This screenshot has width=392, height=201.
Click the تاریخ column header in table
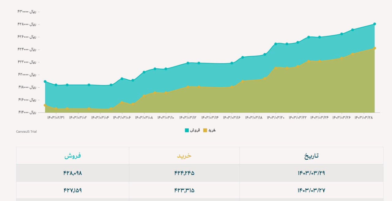point(311,156)
